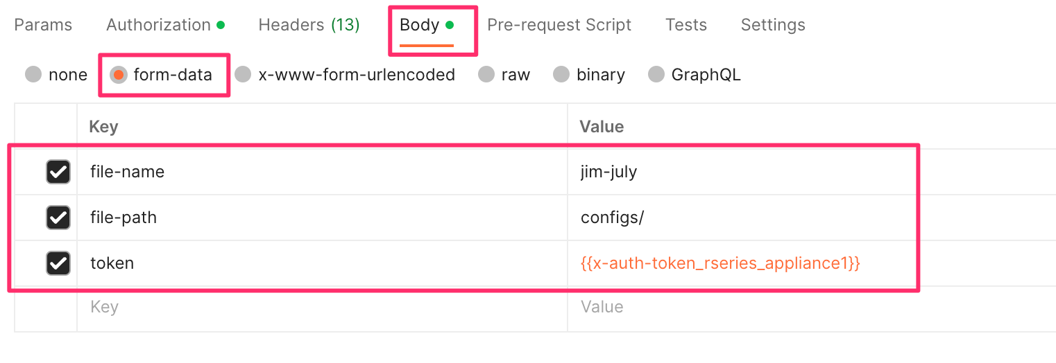Click the configs/ value cell

[x=742, y=218]
